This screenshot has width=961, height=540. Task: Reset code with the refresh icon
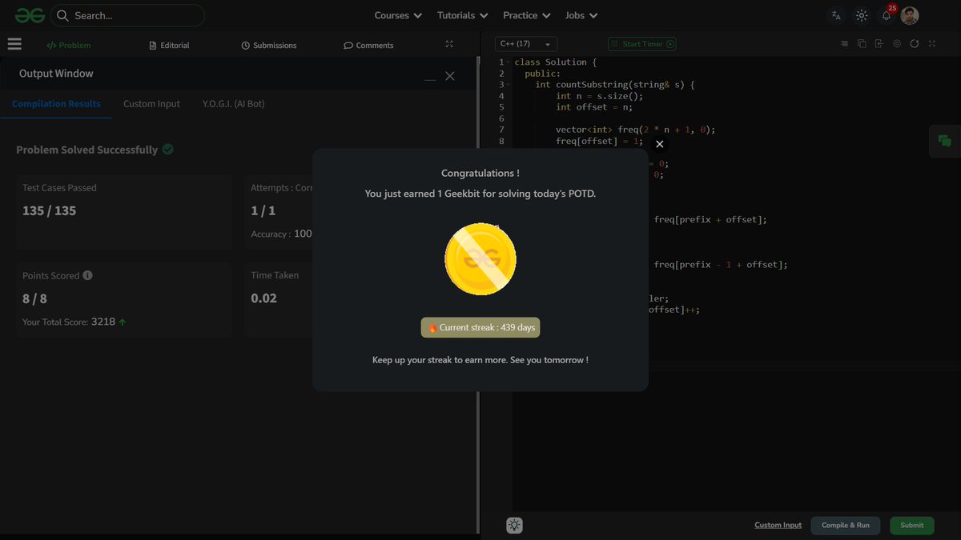point(915,44)
